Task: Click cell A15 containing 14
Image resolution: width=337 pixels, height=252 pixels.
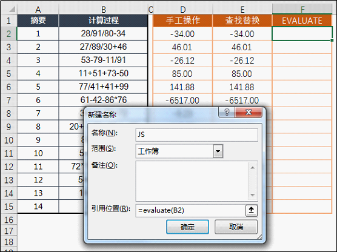Action: [38, 207]
